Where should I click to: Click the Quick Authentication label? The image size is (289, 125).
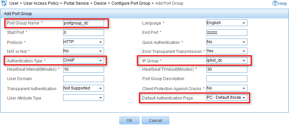pyautogui.click(x=161, y=43)
